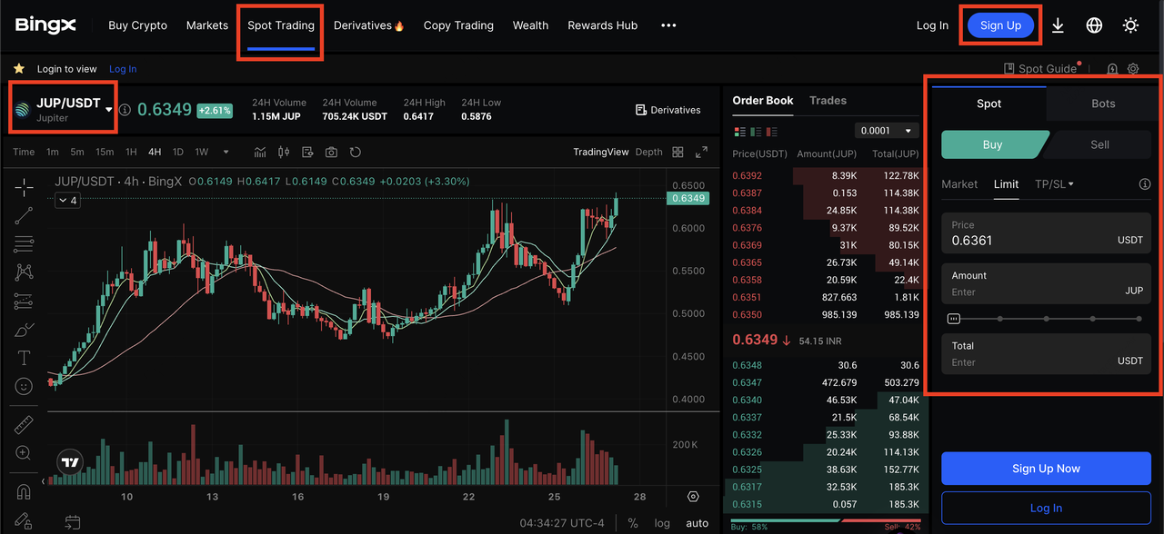The width and height of the screenshot is (1164, 534).
Task: Switch order side to Sell
Action: click(1099, 144)
